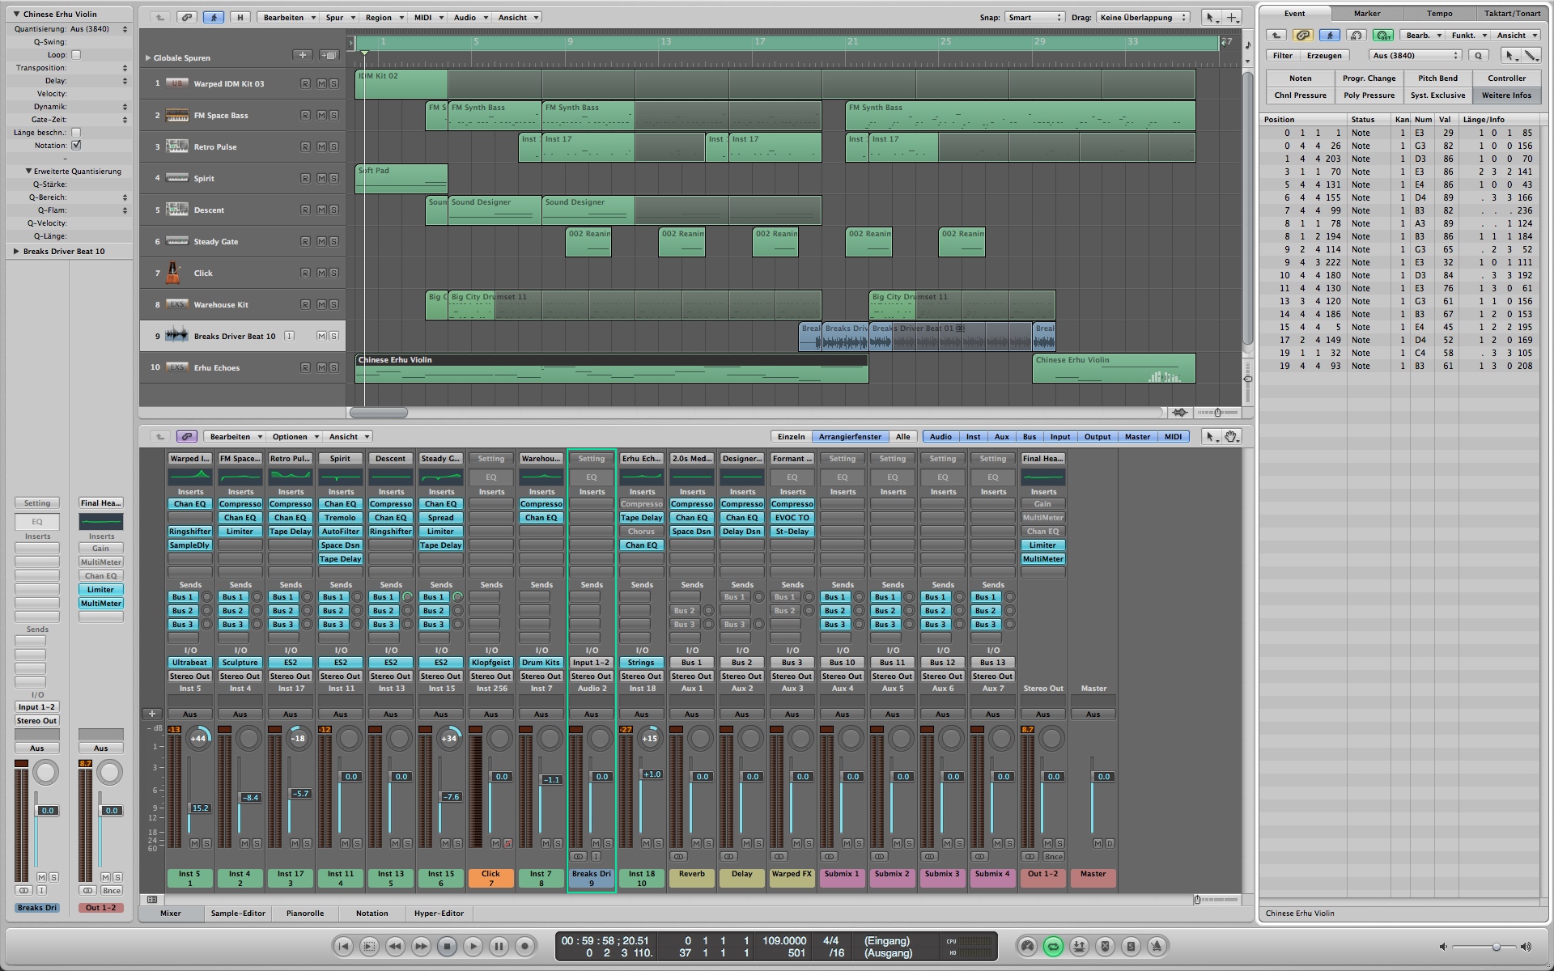Click the Alle button in mixer view
The width and height of the screenshot is (1554, 971).
pos(902,437)
